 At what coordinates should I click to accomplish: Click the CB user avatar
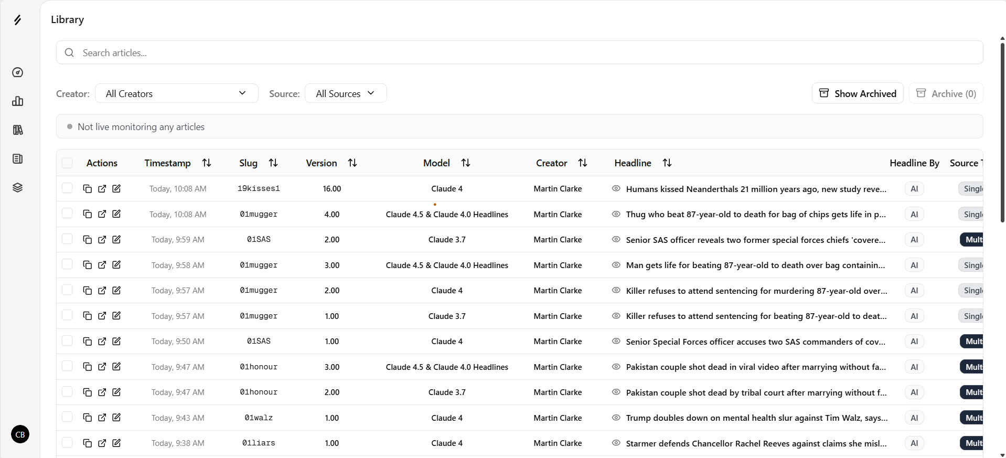(20, 434)
